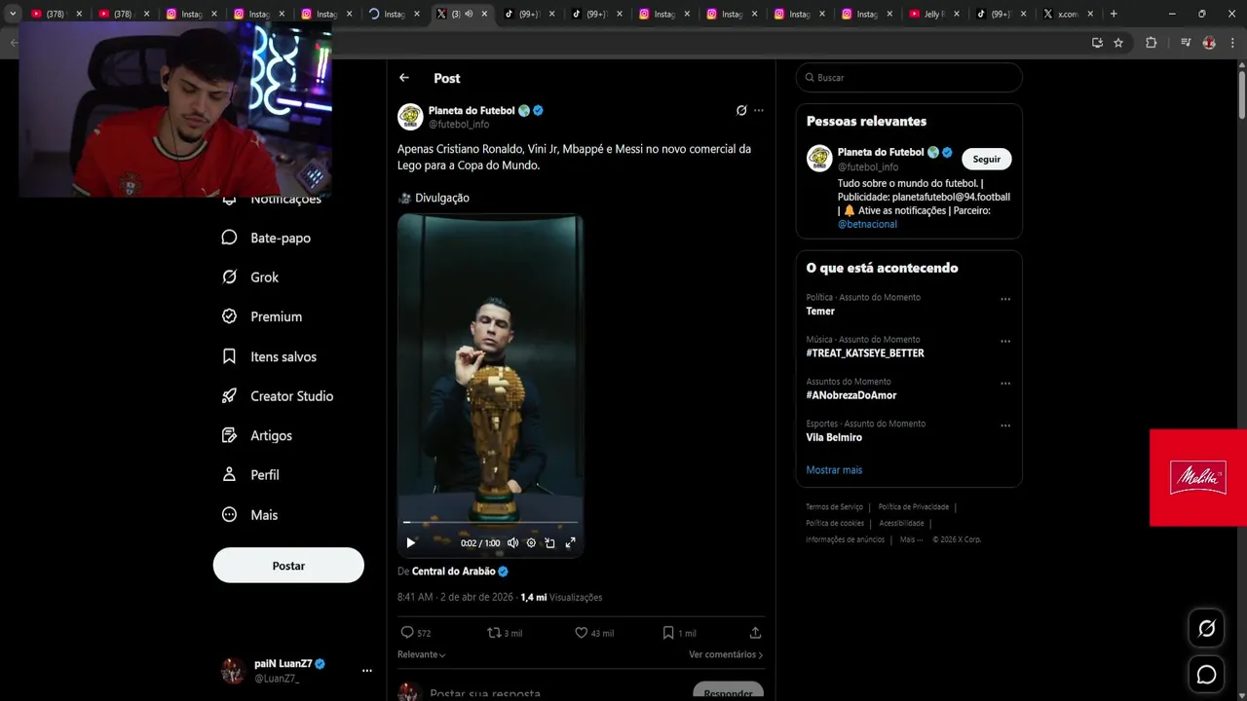Mute the video volume
The width and height of the screenshot is (1247, 701).
coord(512,543)
